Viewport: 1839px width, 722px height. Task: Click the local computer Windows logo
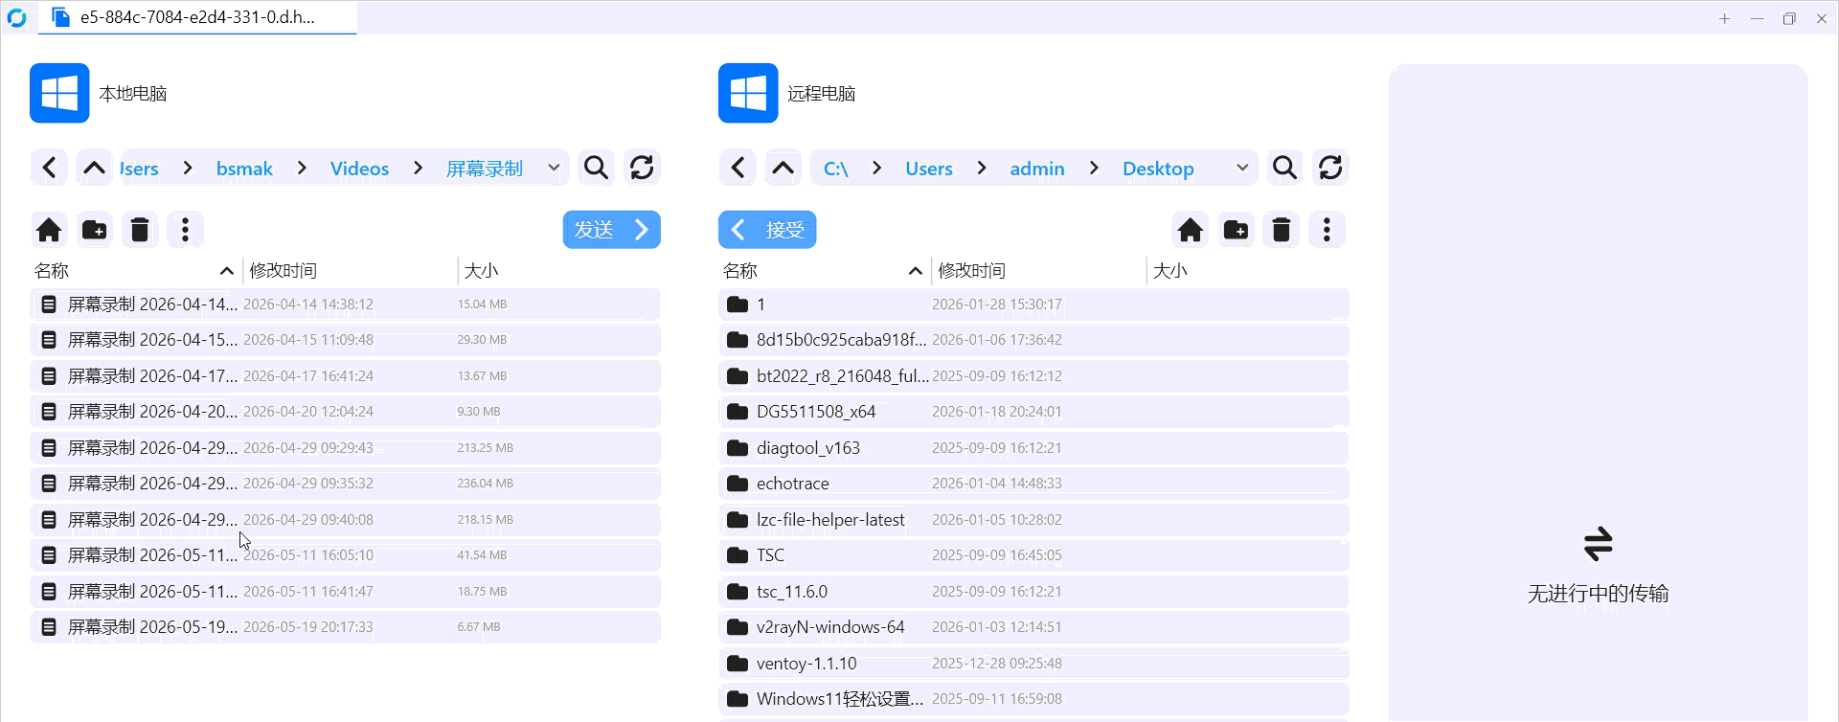pos(59,93)
